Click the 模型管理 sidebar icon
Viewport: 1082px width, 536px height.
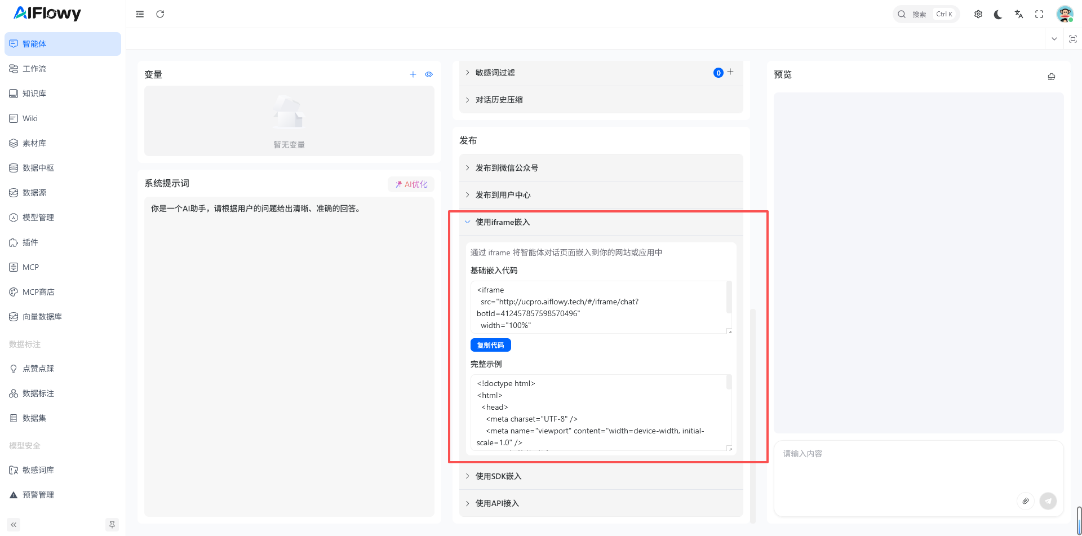(x=14, y=218)
